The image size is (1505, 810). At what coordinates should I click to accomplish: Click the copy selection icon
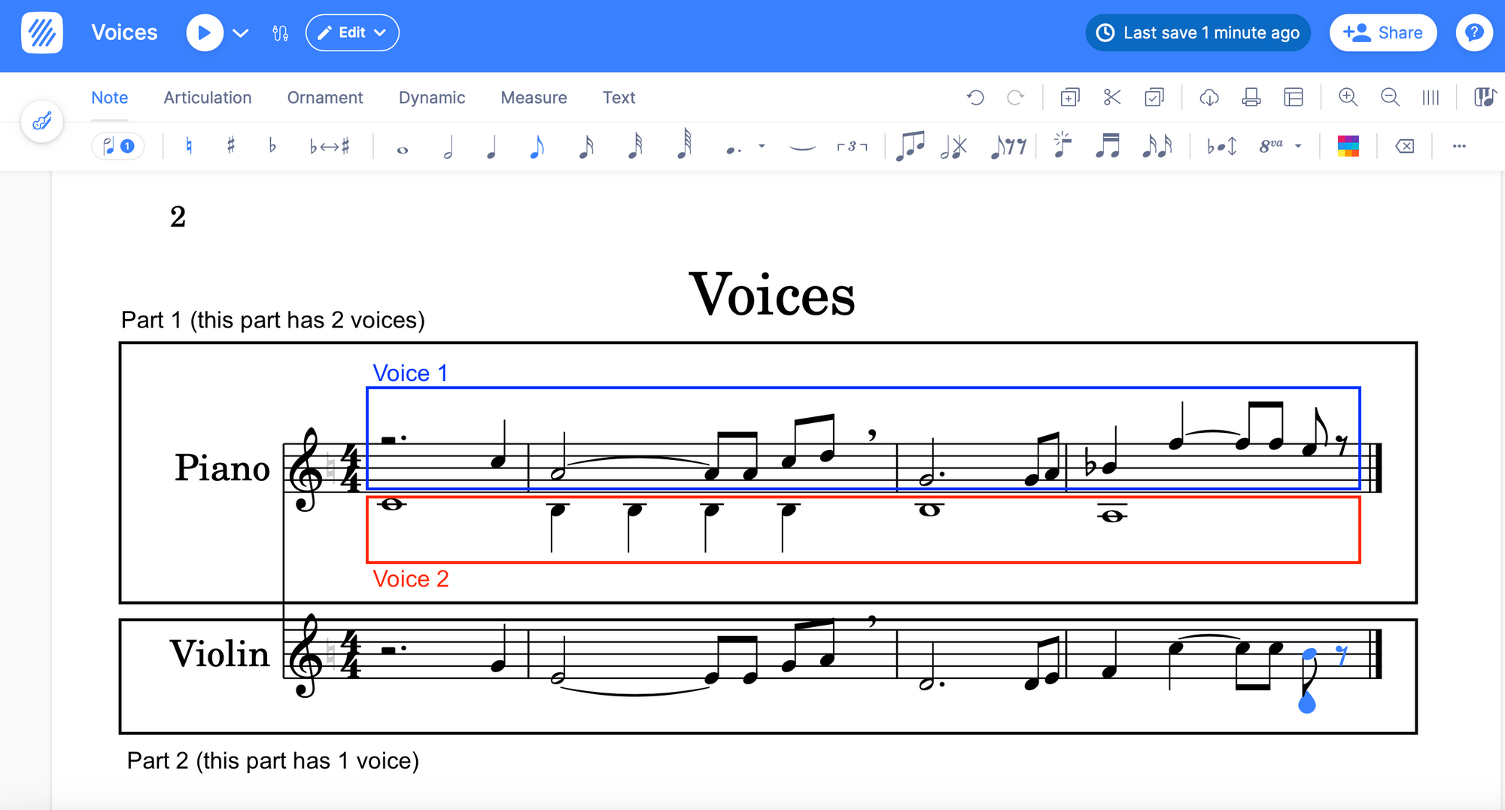pyautogui.click(x=1070, y=97)
